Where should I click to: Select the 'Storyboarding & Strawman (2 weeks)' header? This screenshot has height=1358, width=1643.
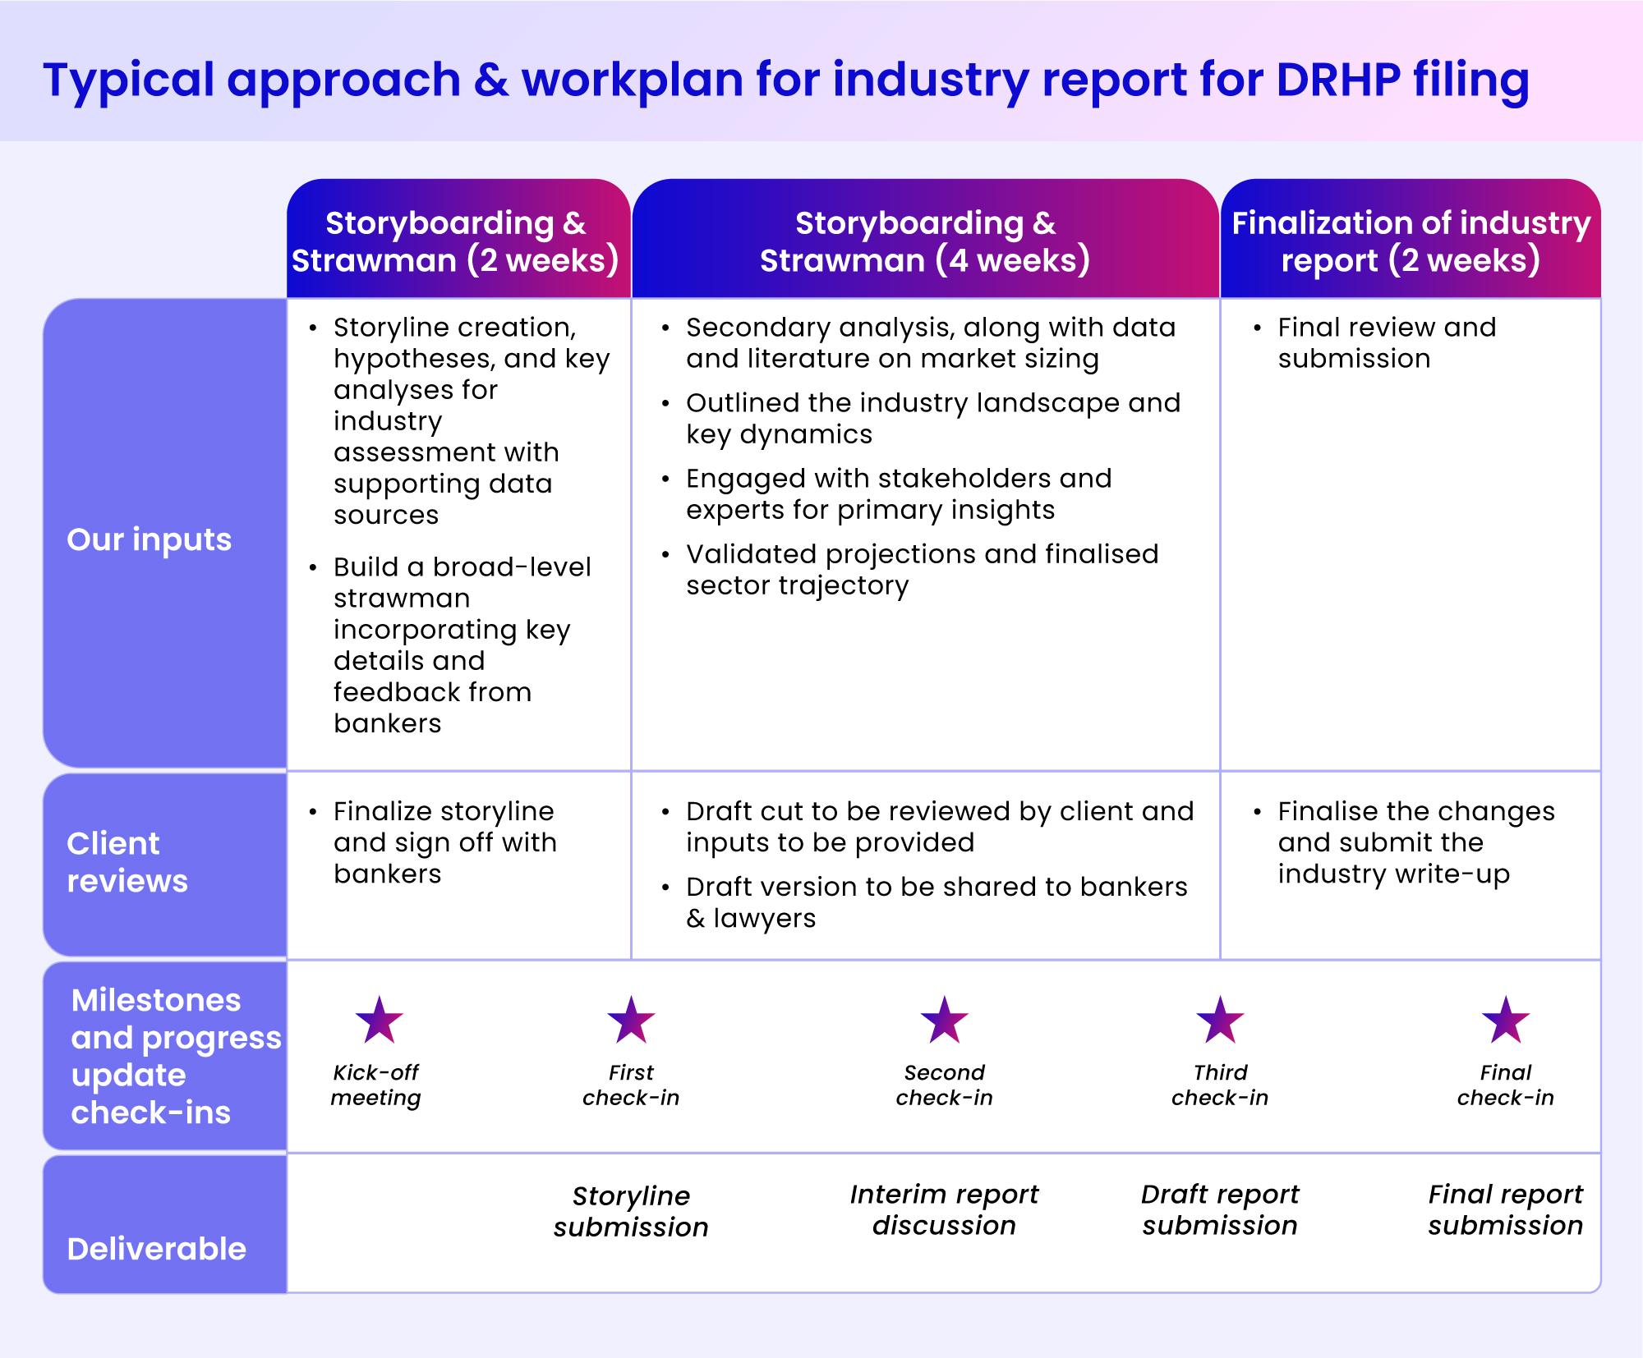[x=458, y=239]
